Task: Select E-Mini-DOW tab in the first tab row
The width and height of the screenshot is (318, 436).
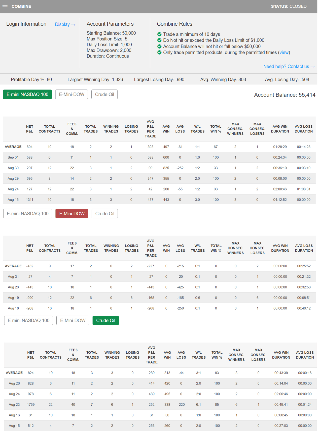Action: click(72, 94)
